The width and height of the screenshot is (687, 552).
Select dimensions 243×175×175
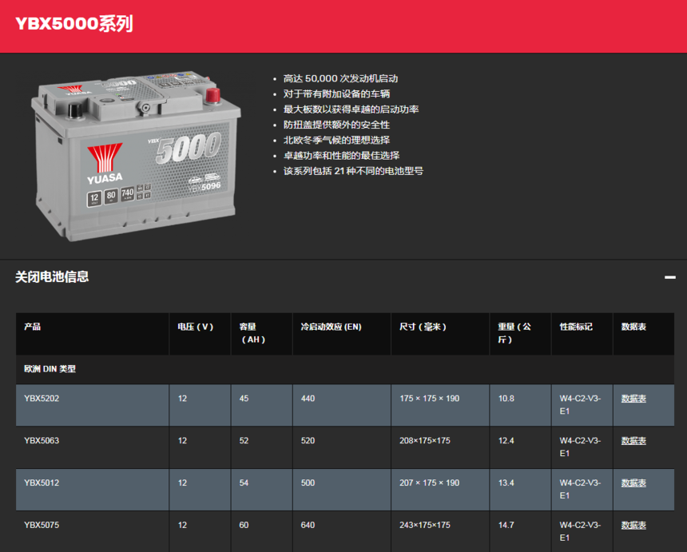click(x=424, y=525)
